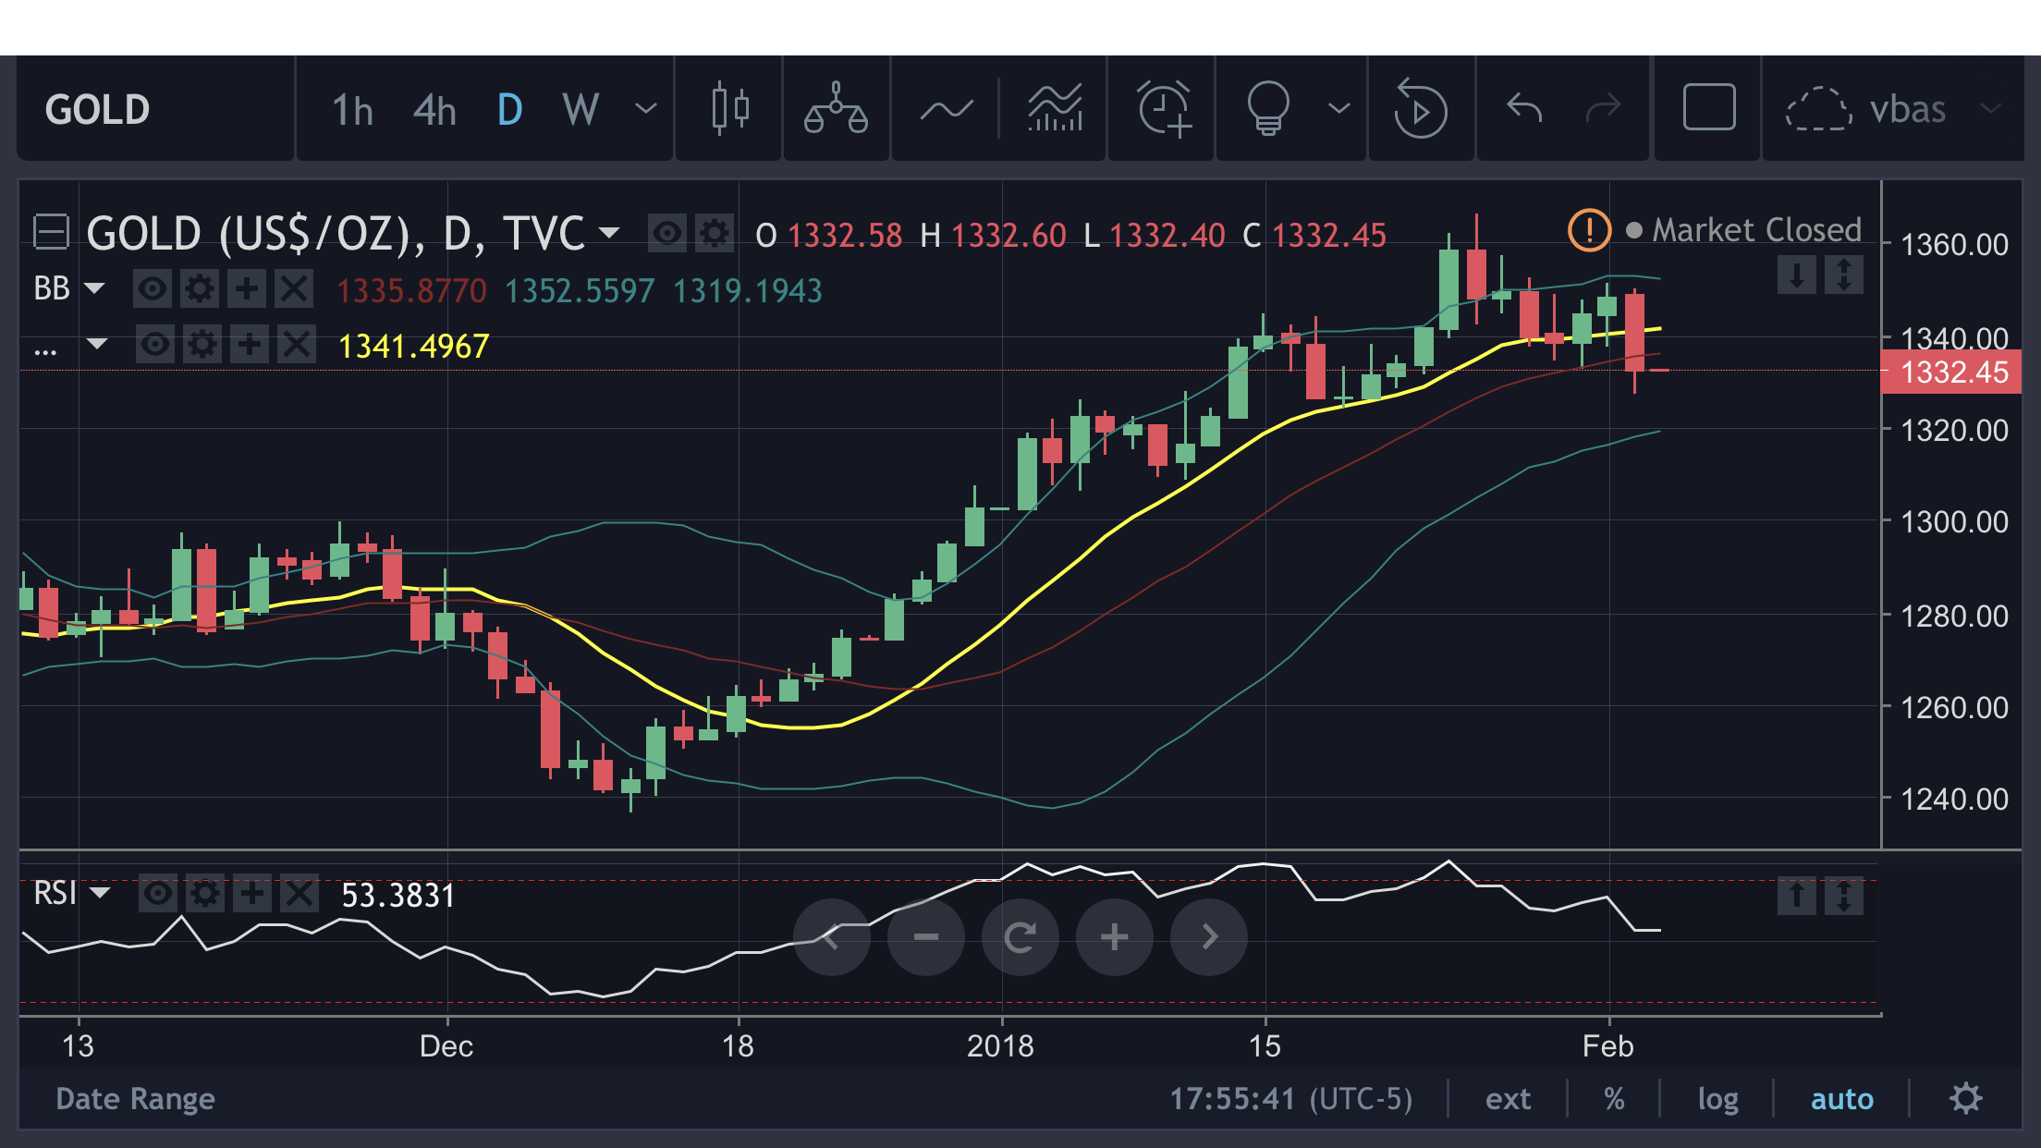The height and width of the screenshot is (1148, 2041).
Task: Maximize the main chart pane
Action: coord(1844,275)
